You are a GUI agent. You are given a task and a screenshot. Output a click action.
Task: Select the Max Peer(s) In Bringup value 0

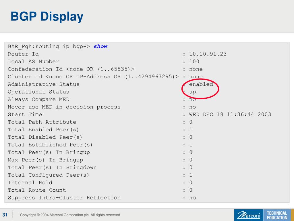click(191, 160)
